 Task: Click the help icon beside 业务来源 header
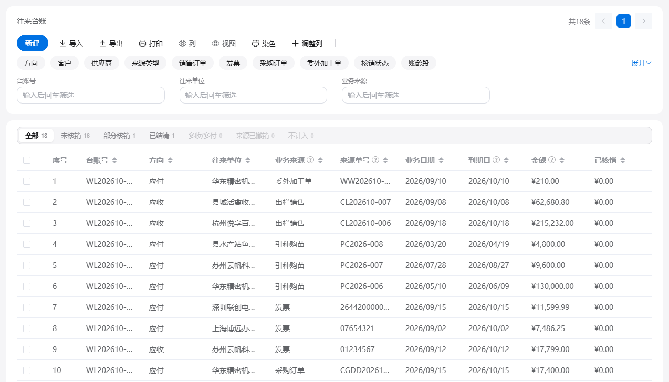(x=310, y=160)
